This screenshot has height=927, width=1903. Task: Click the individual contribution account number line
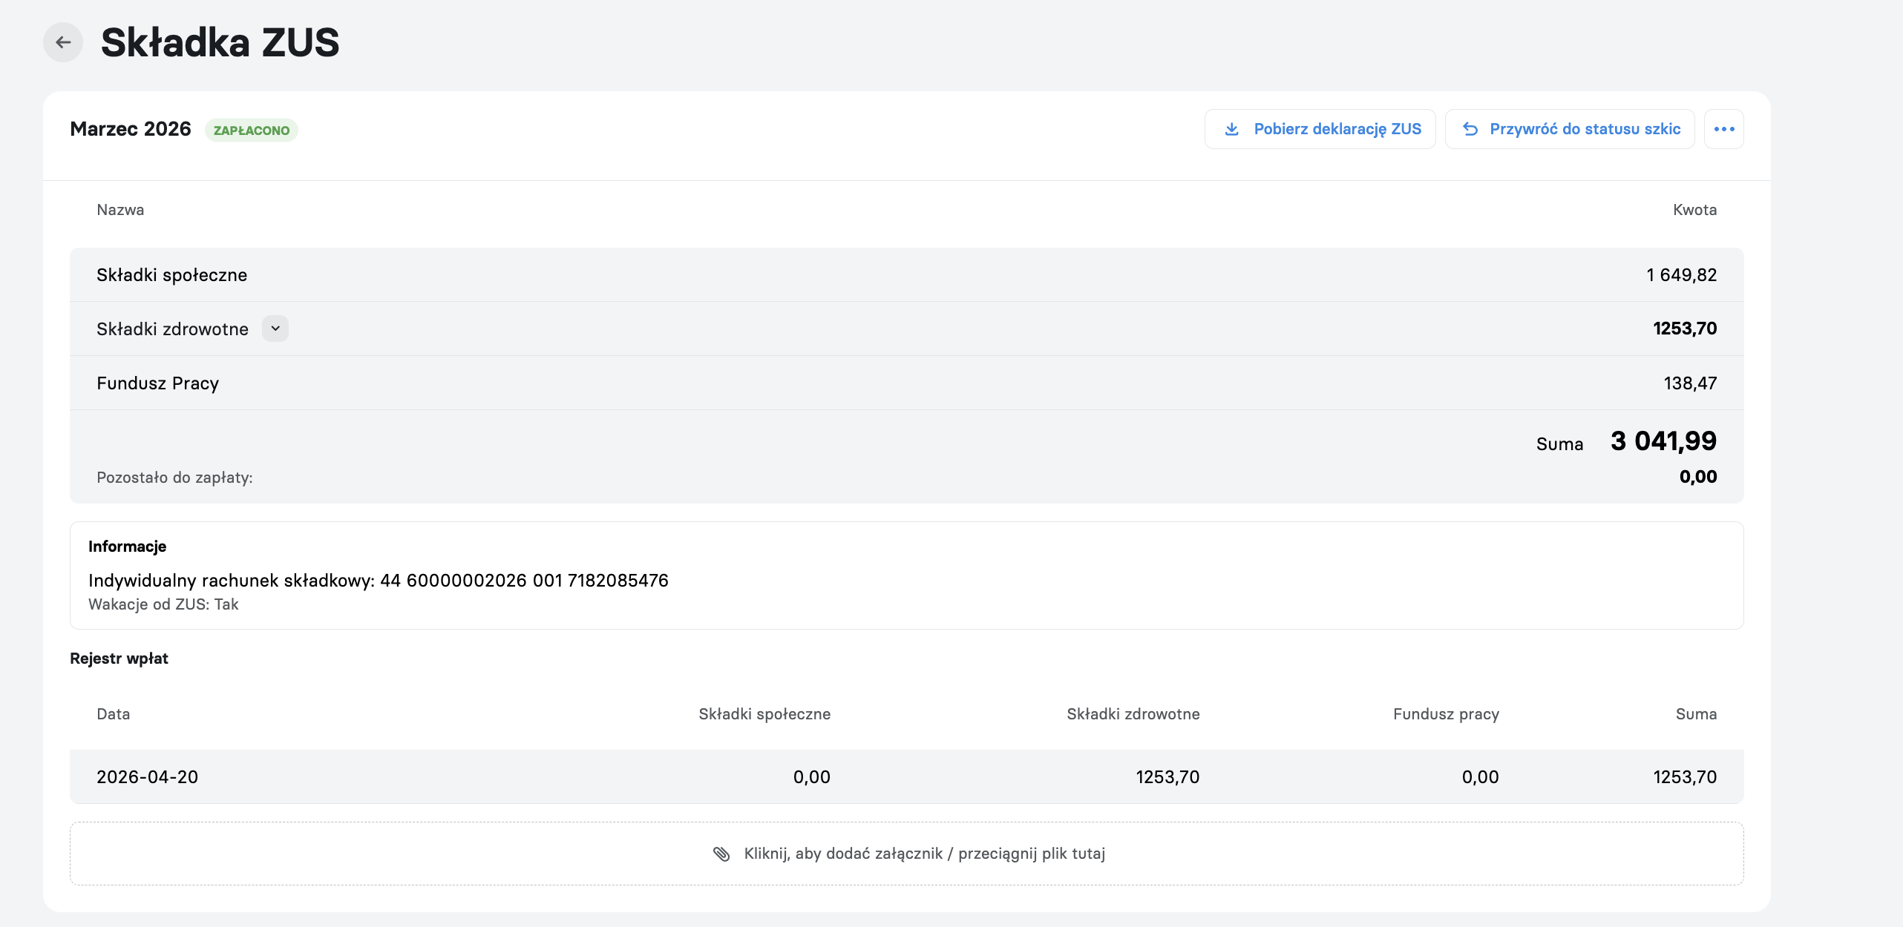[378, 581]
